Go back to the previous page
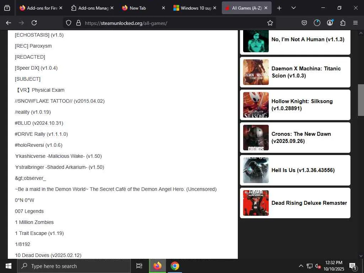 [9, 23]
